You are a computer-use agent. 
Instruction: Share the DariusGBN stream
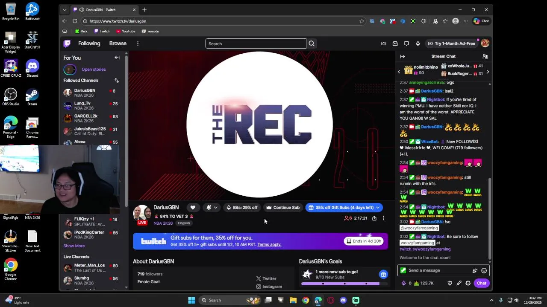[x=374, y=218]
